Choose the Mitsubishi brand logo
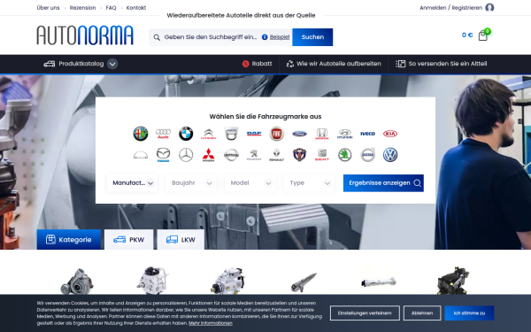The width and height of the screenshot is (531, 332). 209,155
